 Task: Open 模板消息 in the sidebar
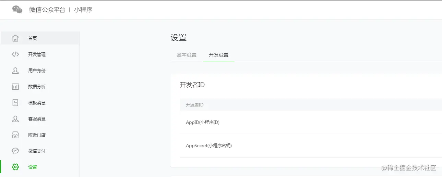pyautogui.click(x=40, y=103)
